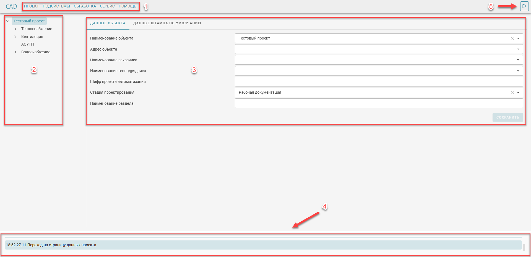Click the log panel scrollbar
Image resolution: width=531 pixels, height=257 pixels.
click(x=524, y=246)
